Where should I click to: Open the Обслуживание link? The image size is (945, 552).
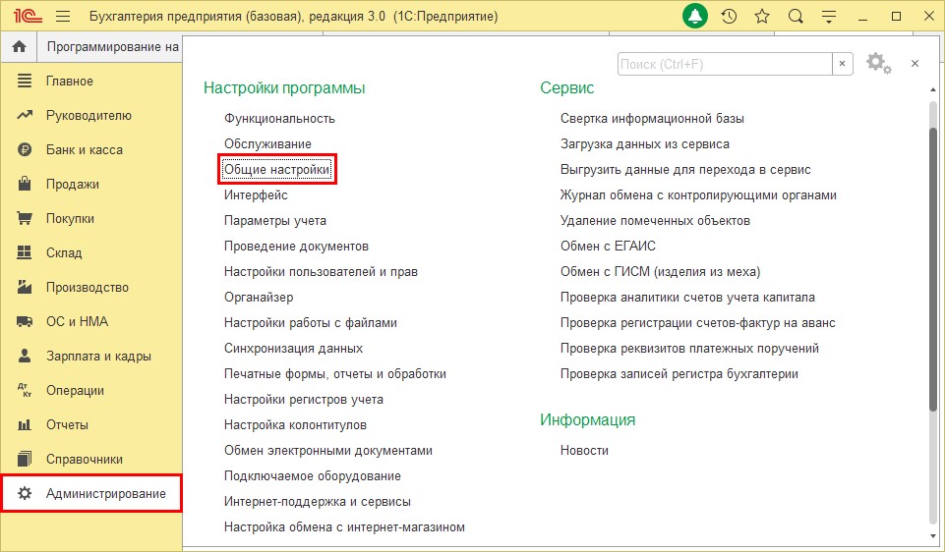(x=268, y=143)
